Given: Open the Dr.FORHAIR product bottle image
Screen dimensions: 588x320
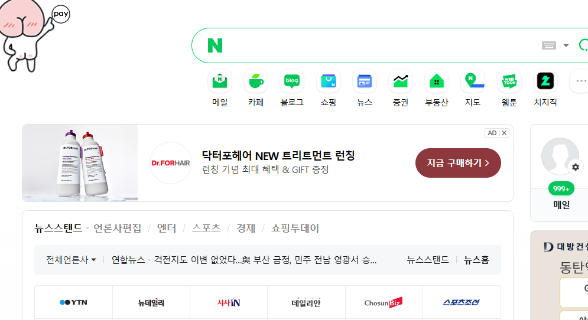Looking at the screenshot, I should (80, 163).
